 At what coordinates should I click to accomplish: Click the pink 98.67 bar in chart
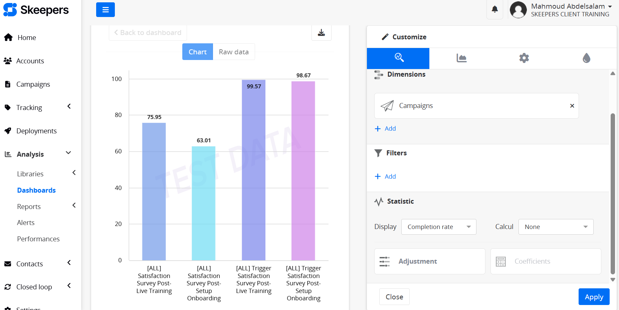(303, 170)
